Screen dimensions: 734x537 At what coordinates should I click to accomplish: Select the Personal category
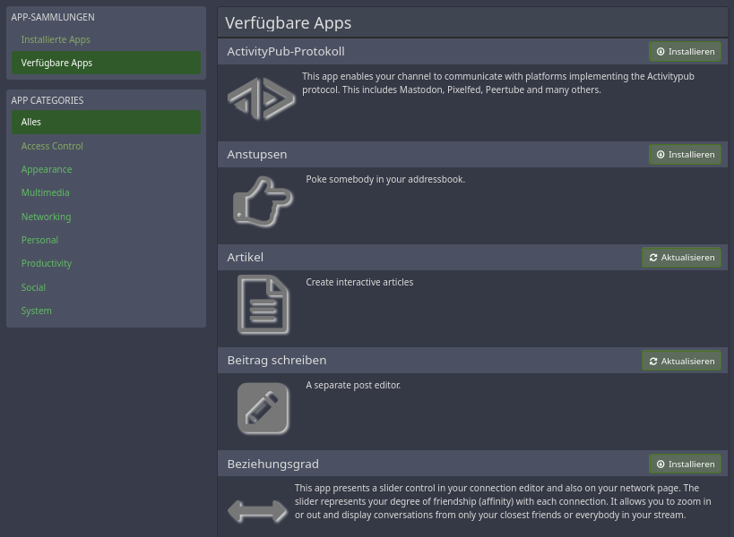39,240
